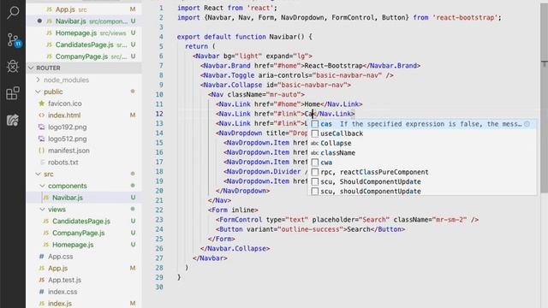The height and width of the screenshot is (308, 548).
Task: Click the star icon next to favicon.ico
Action: pyautogui.click(x=42, y=104)
